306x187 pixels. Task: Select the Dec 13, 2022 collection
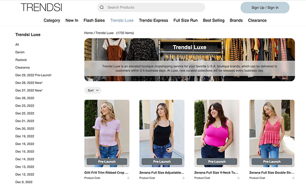pyautogui.click(x=25, y=167)
